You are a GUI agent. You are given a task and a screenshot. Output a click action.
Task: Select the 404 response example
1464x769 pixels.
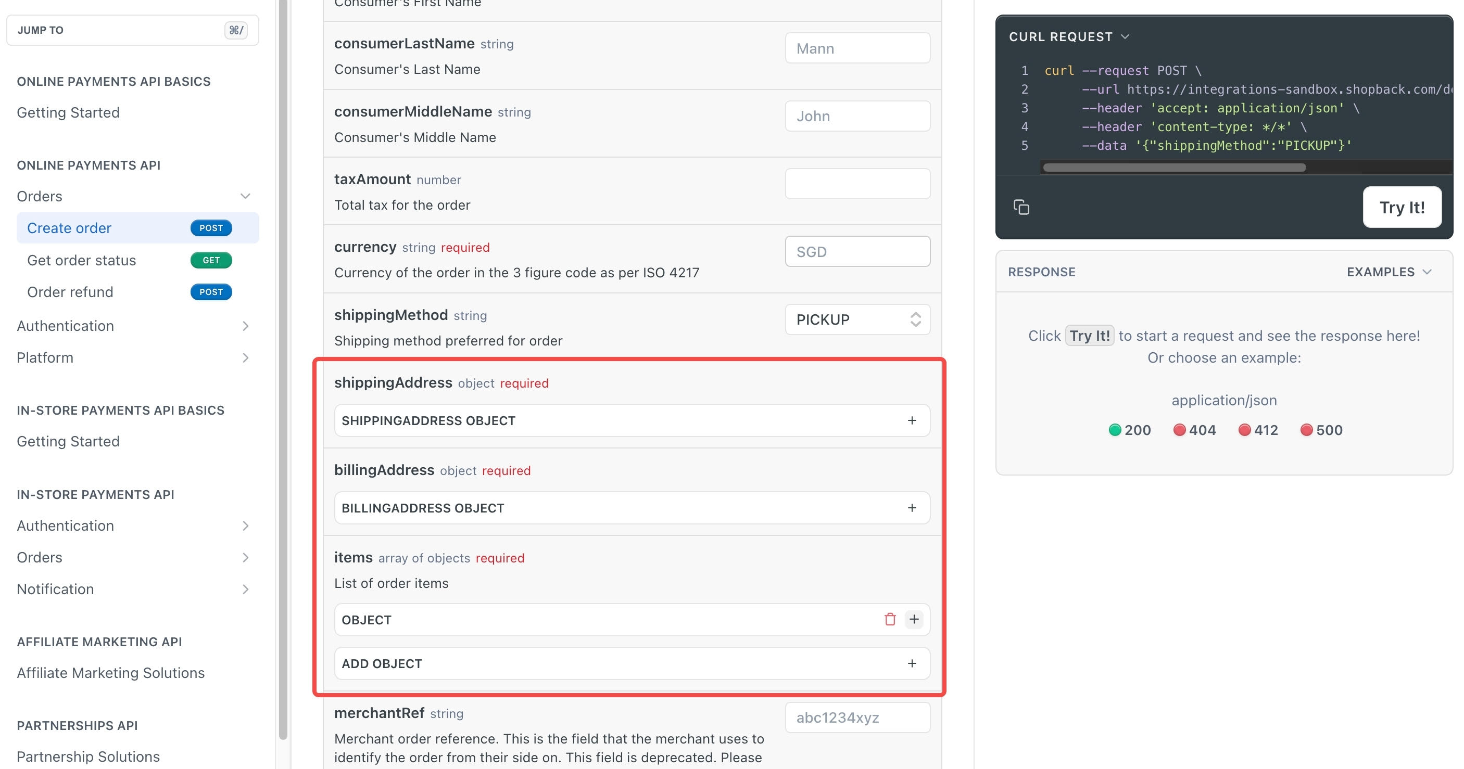[1195, 430]
